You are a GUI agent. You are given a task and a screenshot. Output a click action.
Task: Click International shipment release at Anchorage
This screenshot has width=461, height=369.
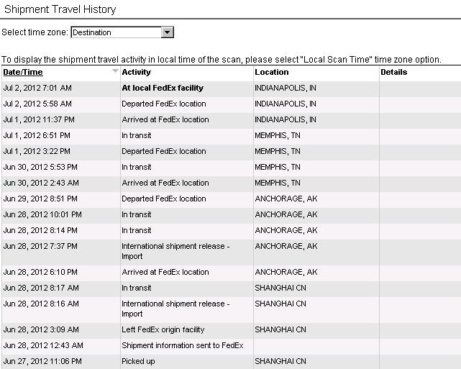tap(175, 251)
